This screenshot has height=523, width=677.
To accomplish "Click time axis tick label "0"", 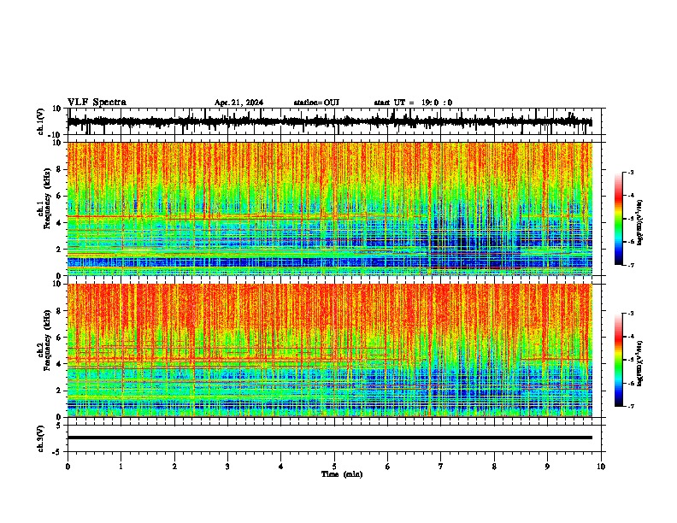I will [68, 467].
